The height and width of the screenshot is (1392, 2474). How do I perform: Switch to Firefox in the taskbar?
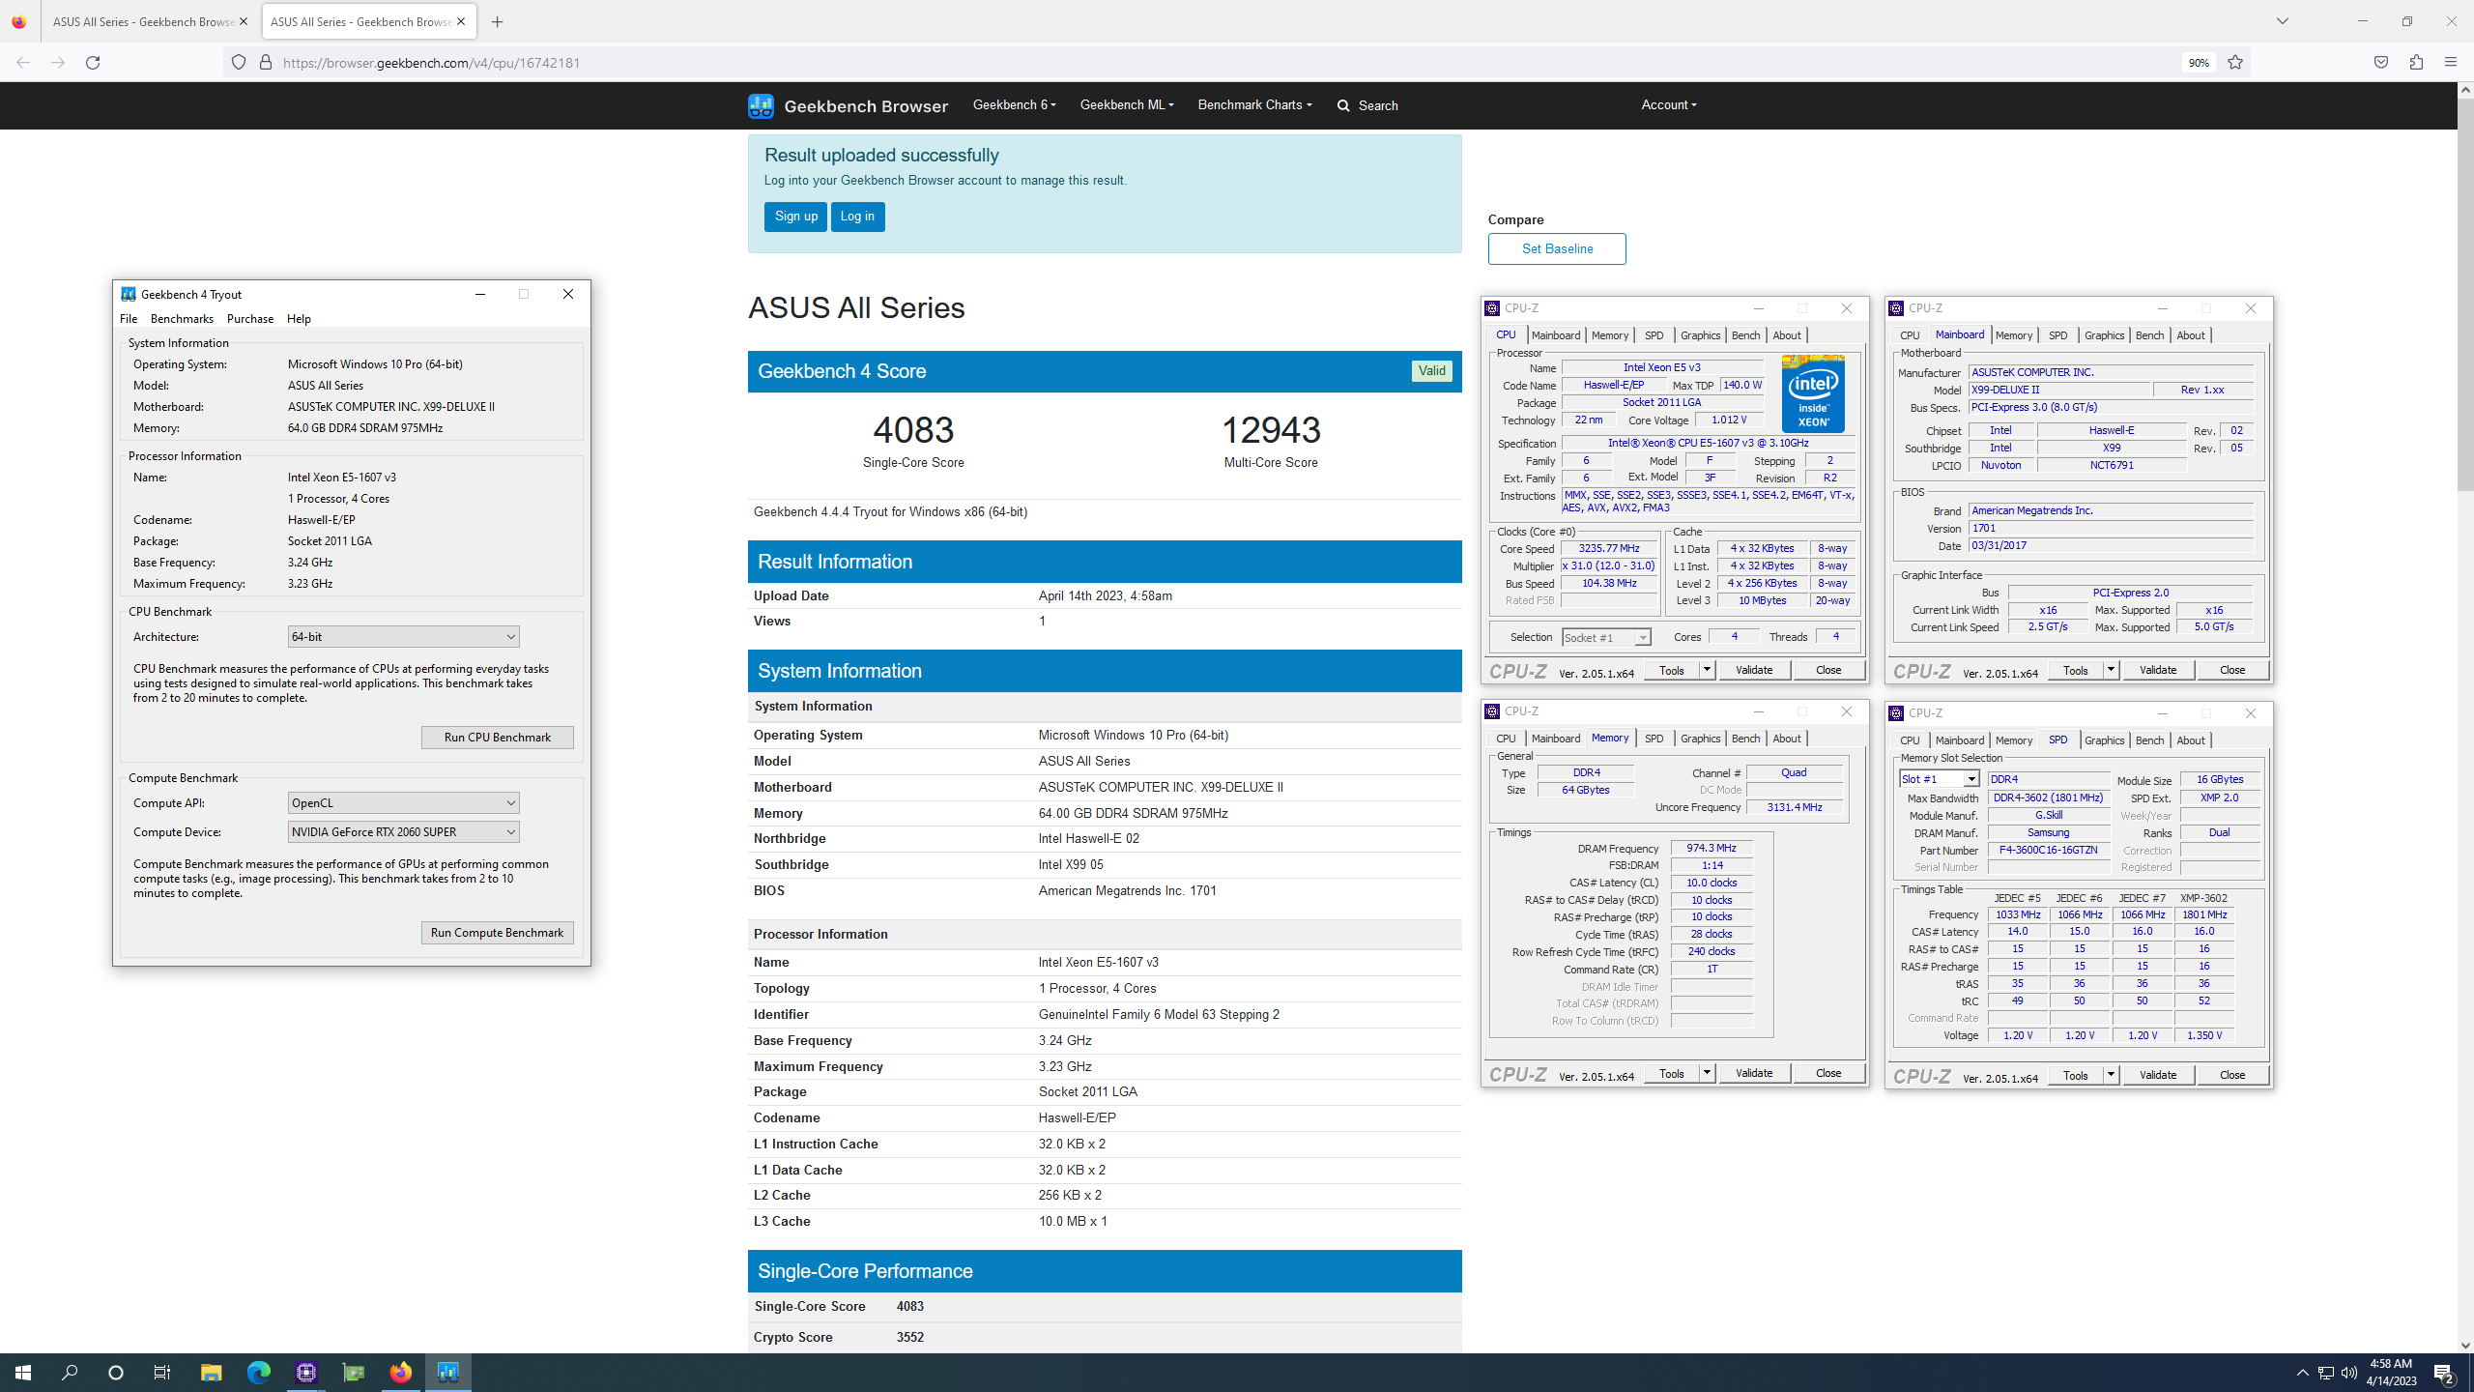401,1372
